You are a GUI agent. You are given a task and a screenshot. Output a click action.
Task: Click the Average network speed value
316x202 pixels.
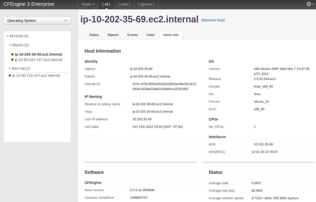(x=275, y=198)
